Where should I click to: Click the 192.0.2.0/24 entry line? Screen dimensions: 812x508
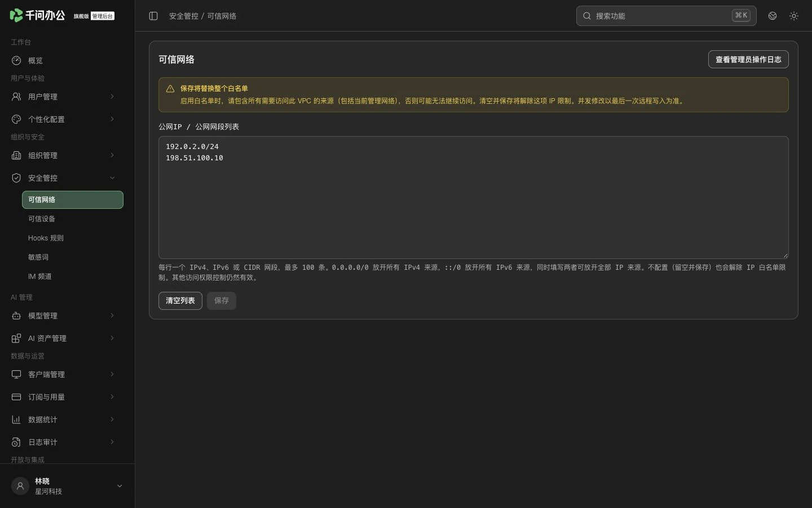(192, 147)
